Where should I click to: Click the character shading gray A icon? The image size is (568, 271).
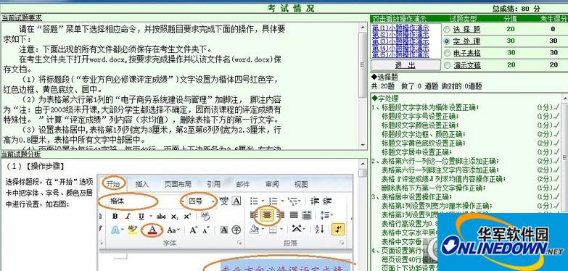click(x=224, y=230)
